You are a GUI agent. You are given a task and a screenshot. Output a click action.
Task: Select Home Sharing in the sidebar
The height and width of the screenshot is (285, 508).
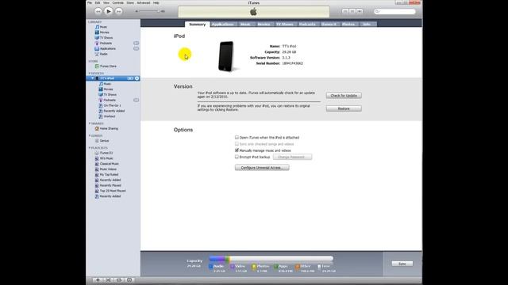tap(106, 128)
